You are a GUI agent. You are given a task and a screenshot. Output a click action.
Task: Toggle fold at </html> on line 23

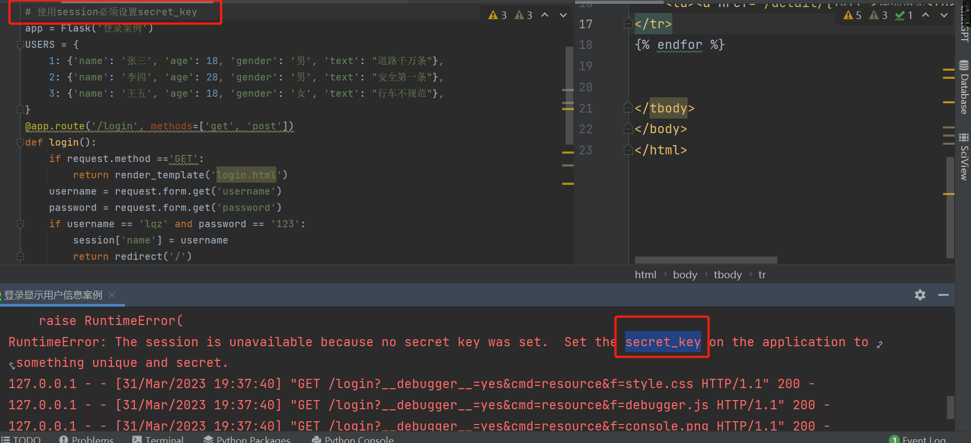point(628,150)
